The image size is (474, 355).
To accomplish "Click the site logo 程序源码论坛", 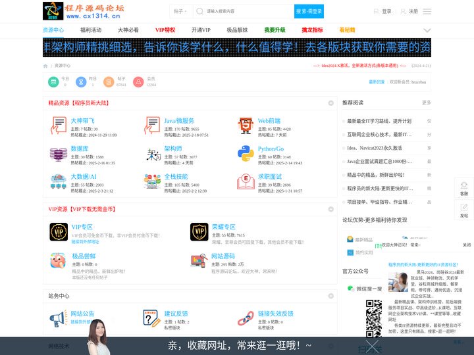I will [x=83, y=11].
